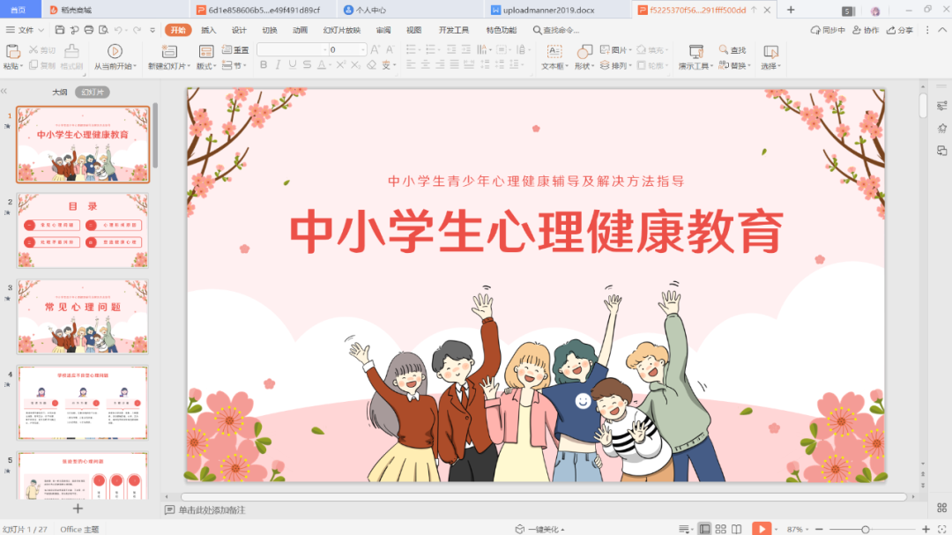952x535 pixels.
Task: Switch to uploadmanner2019.docx document tab
Action: (547, 10)
